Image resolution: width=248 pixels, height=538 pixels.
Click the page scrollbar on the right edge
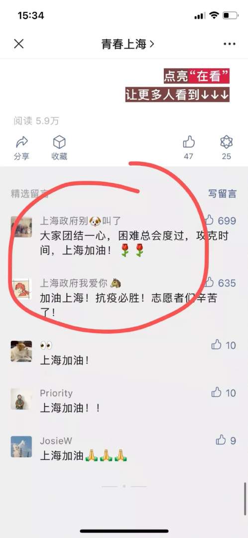(245, 496)
